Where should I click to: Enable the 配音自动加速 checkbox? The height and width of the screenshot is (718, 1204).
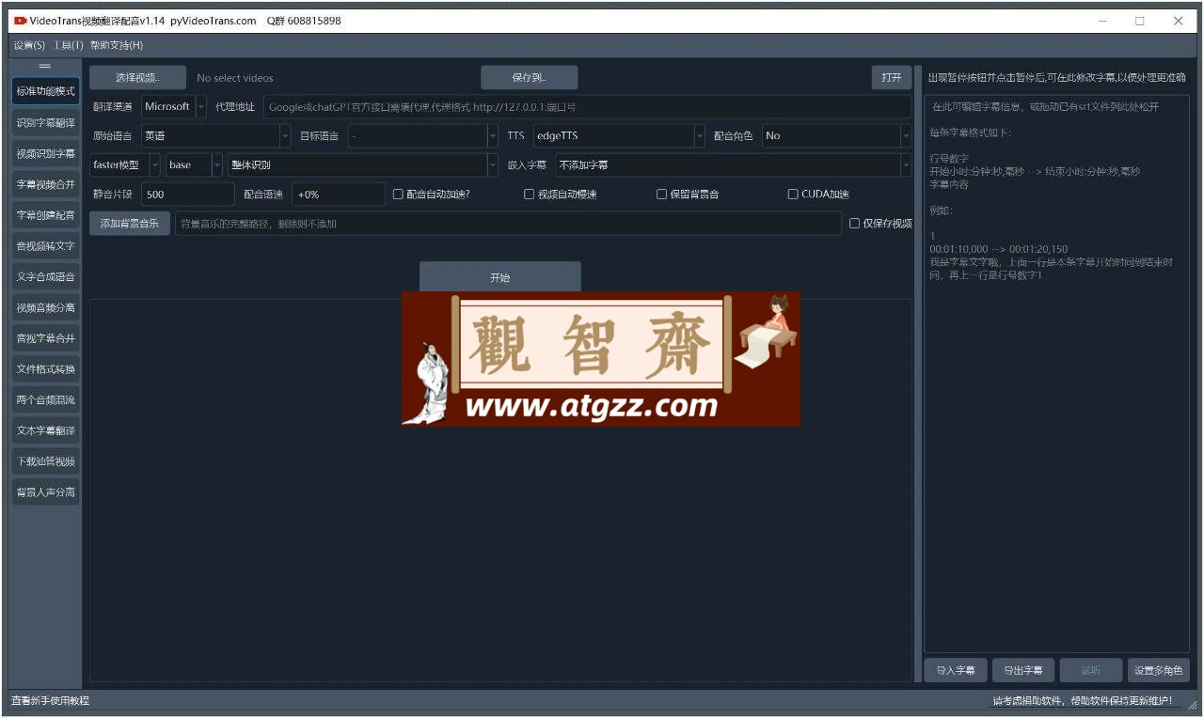(431, 195)
